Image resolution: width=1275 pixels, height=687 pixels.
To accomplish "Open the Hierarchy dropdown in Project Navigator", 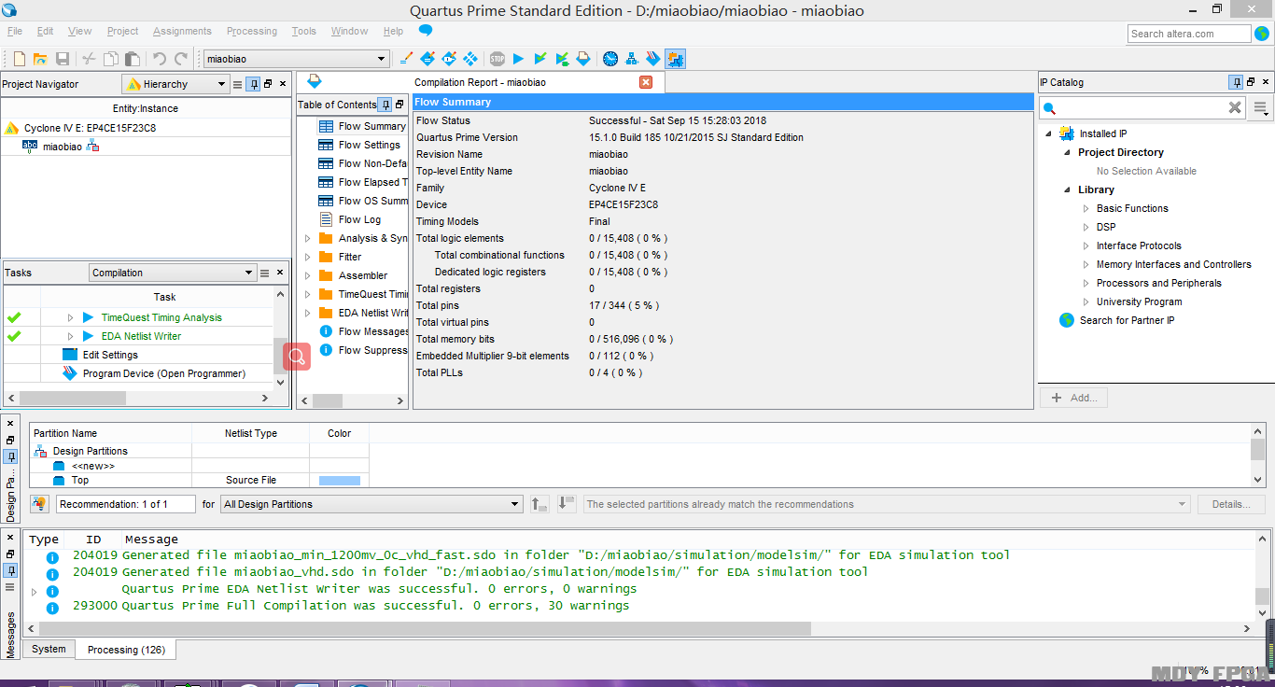I will pos(175,84).
